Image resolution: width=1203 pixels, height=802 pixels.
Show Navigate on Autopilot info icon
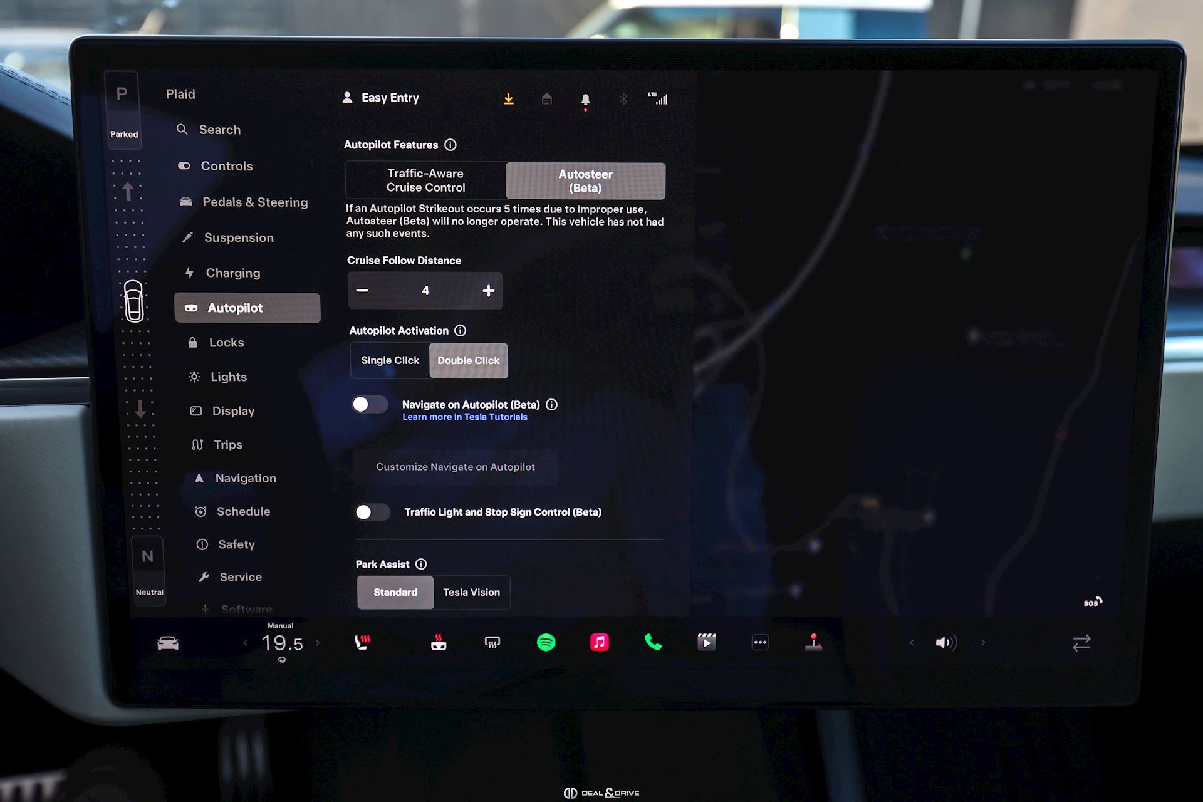(552, 405)
